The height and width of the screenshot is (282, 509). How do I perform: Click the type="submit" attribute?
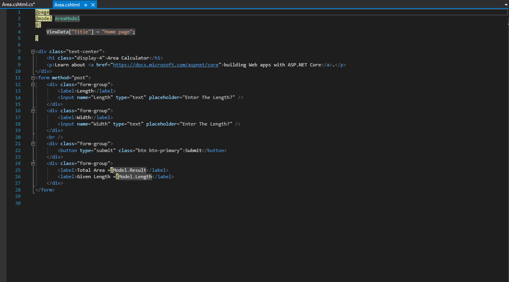[98, 150]
